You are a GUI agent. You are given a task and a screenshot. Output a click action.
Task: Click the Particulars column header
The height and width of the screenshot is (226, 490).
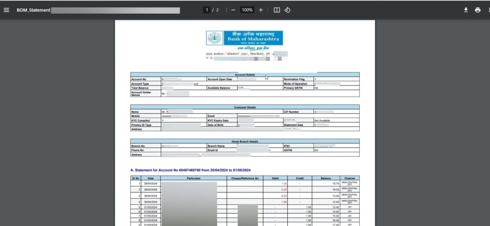pos(193,178)
